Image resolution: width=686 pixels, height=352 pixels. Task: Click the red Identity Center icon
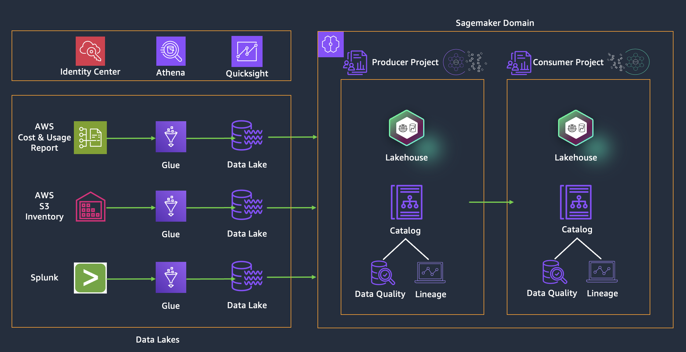(90, 51)
